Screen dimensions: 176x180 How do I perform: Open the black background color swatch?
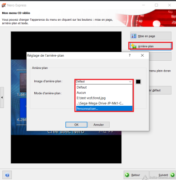(x=138, y=82)
